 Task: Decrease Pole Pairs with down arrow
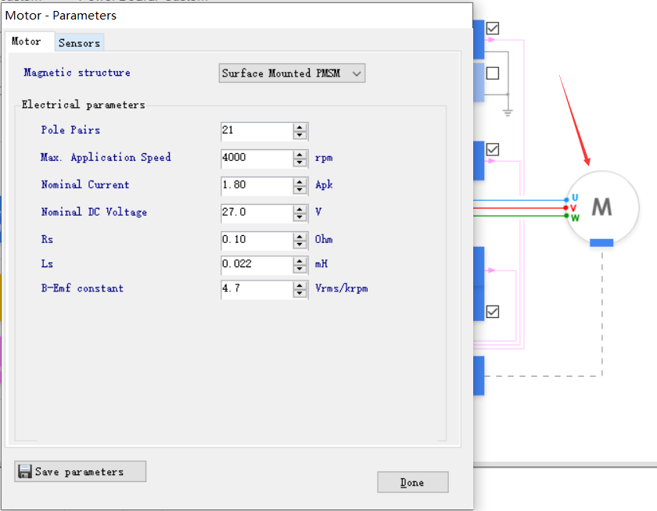point(300,134)
